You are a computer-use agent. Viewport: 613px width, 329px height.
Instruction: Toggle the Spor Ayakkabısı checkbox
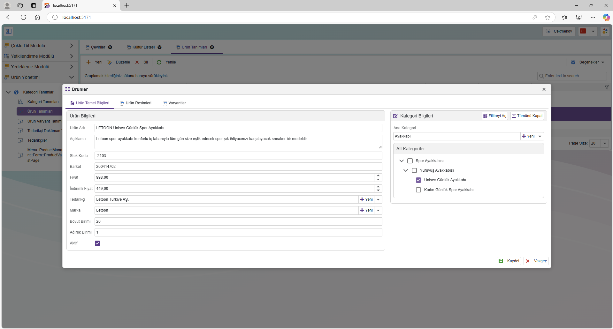[x=410, y=161]
